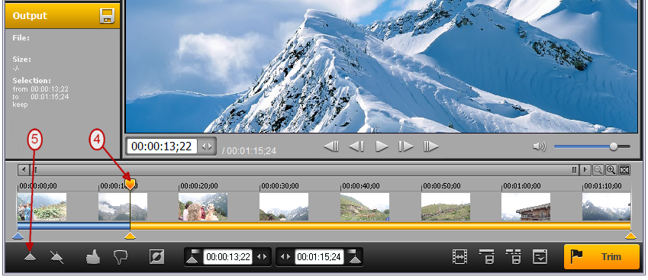Play the video preview

pos(382,146)
